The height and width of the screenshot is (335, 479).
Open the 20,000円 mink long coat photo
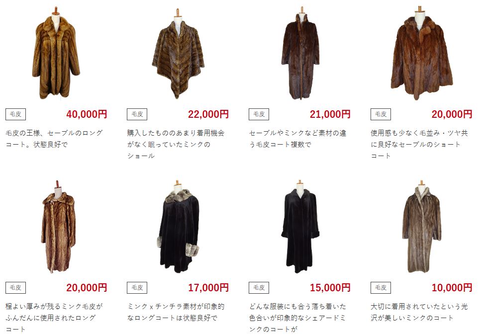(x=58, y=227)
